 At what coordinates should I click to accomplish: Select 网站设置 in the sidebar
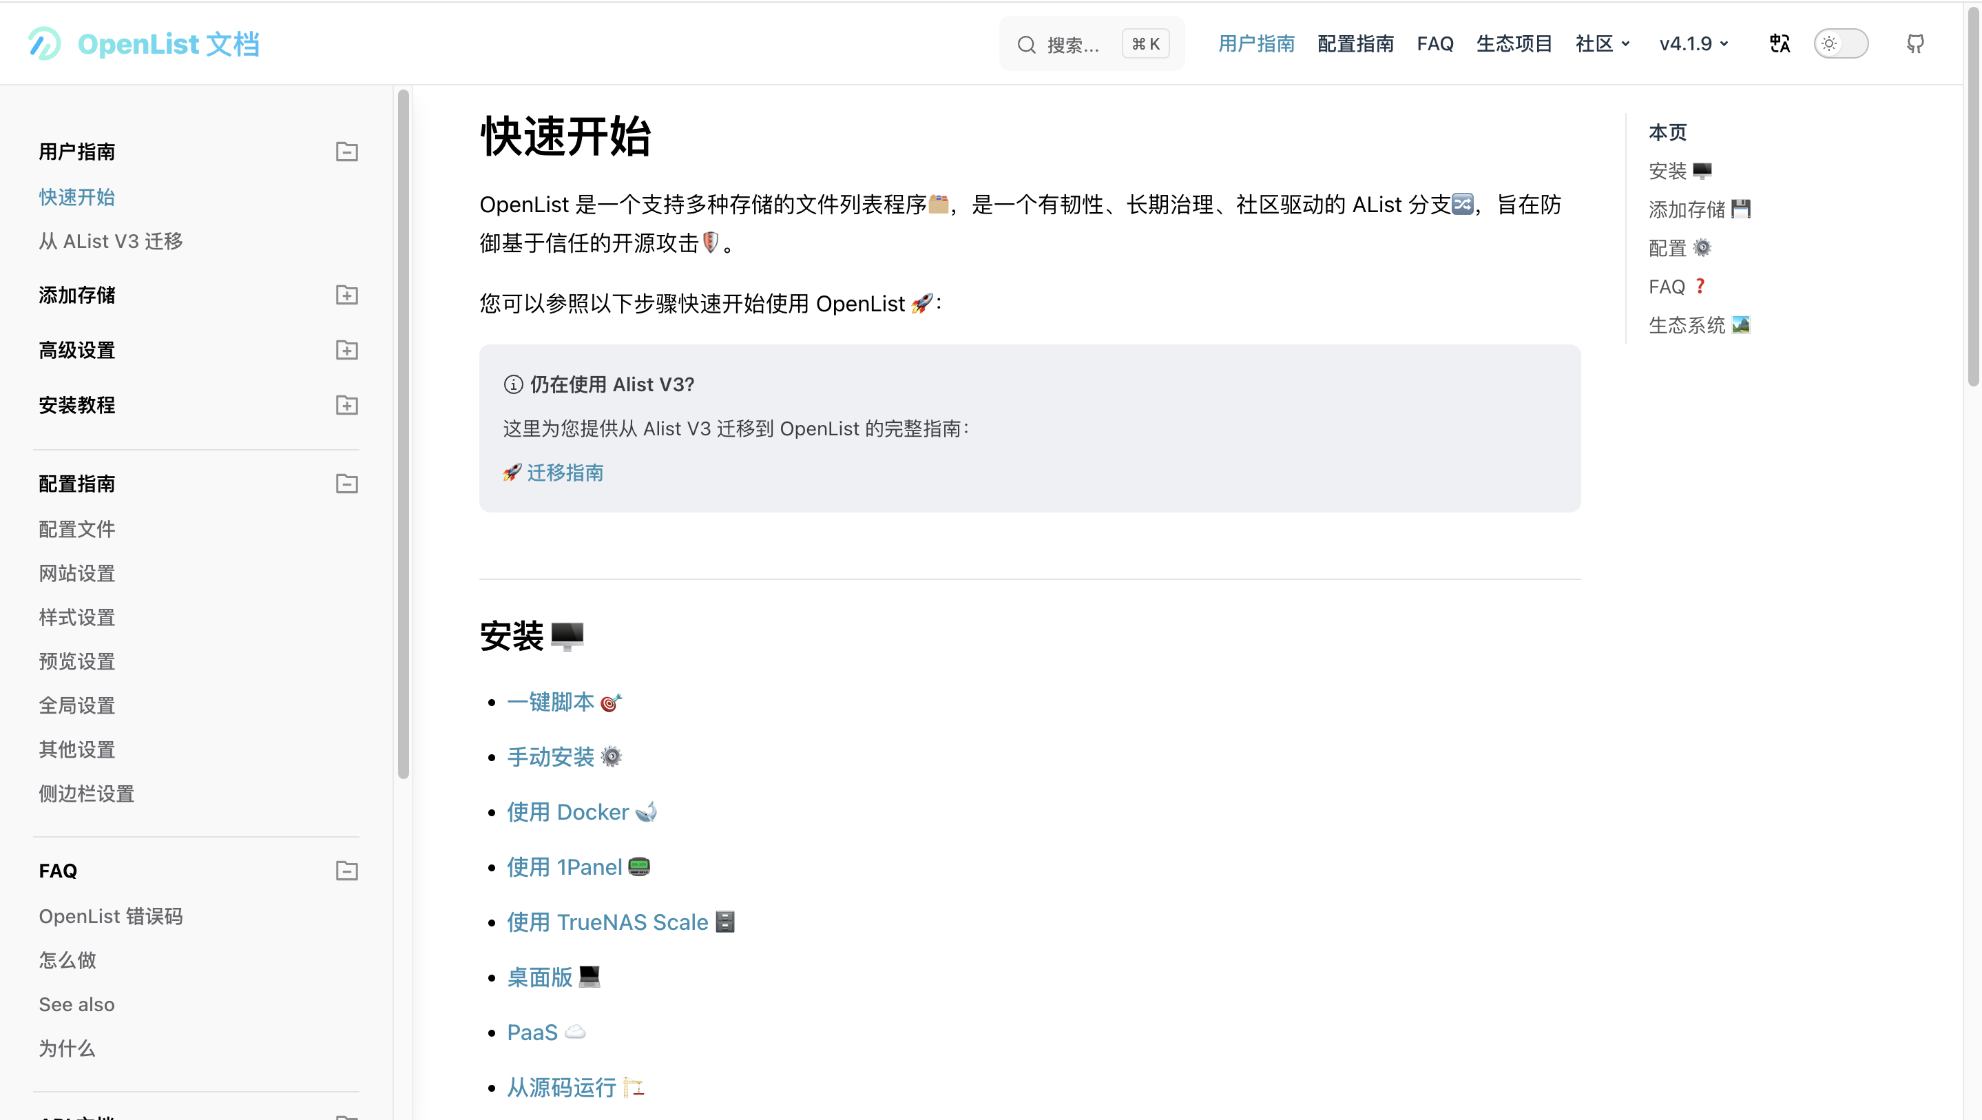[x=77, y=574]
